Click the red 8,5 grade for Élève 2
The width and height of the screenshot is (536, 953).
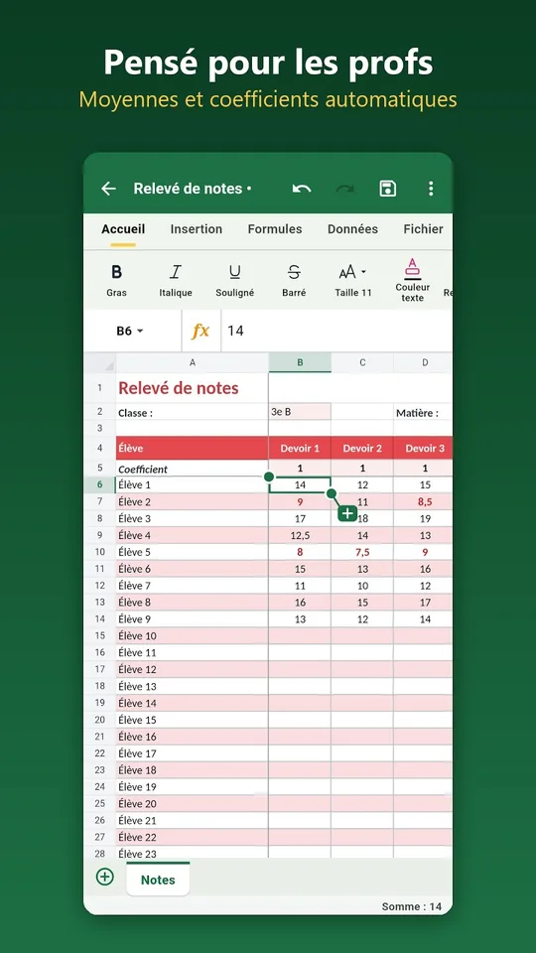coord(423,502)
